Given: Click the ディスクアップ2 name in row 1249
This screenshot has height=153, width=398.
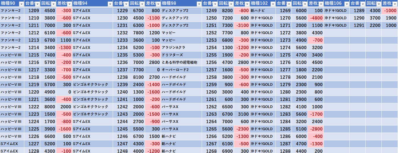Looking at the screenshot, I should point(175,10).
